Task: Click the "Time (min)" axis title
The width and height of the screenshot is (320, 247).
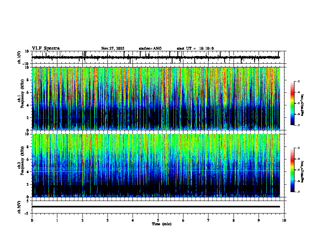Action: 162,224
